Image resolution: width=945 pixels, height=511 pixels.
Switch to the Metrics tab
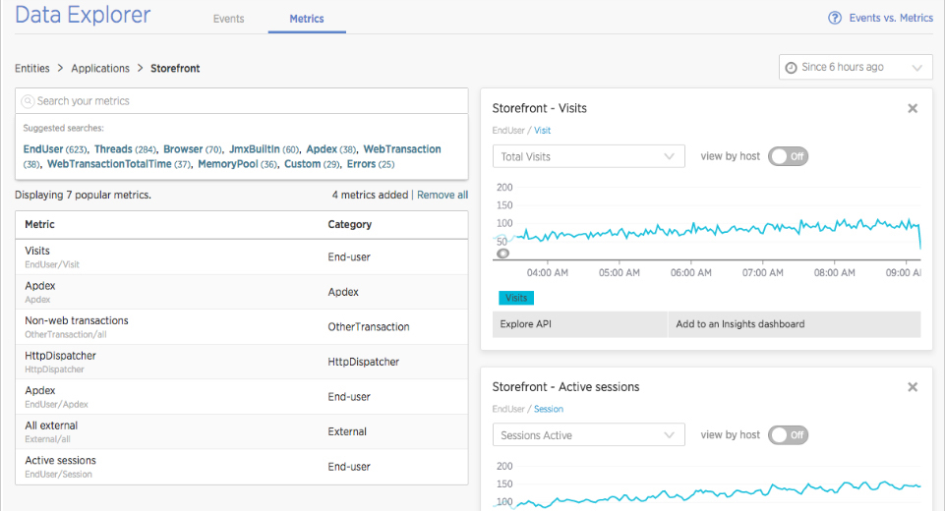point(307,19)
